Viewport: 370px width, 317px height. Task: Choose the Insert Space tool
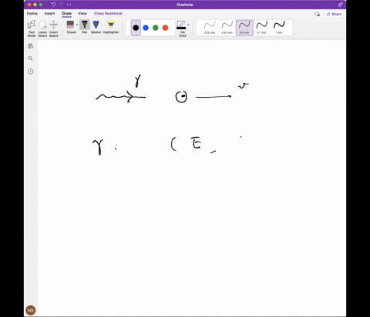(x=53, y=28)
